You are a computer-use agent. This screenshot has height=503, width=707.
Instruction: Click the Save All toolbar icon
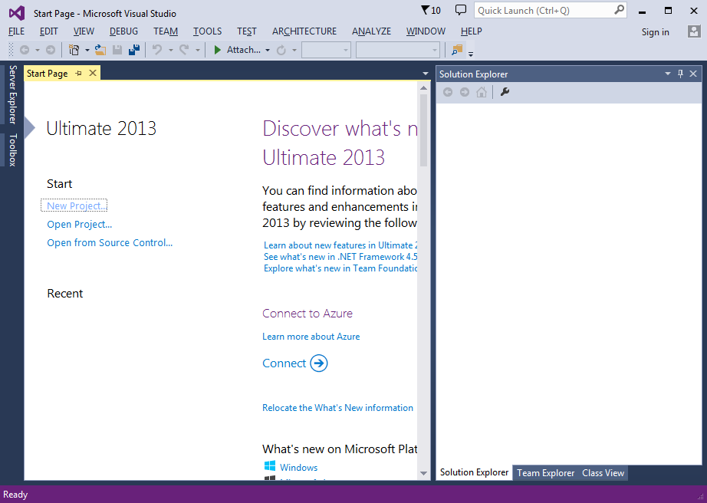pyautogui.click(x=134, y=50)
